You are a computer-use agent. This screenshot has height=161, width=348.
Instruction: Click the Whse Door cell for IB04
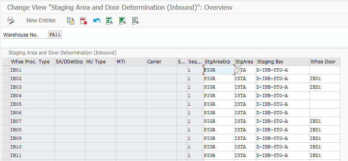[x=325, y=96]
